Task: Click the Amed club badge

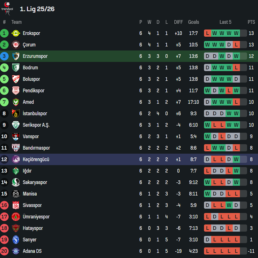Action: (16, 102)
